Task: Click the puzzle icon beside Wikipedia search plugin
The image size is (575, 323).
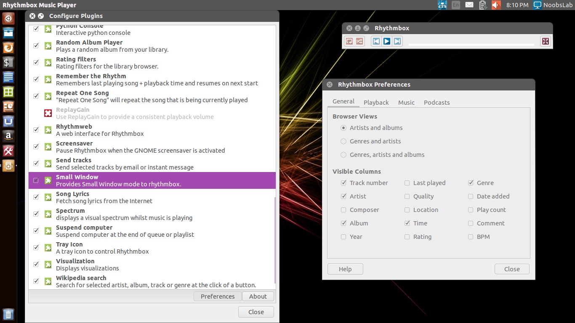Action: coord(48,281)
